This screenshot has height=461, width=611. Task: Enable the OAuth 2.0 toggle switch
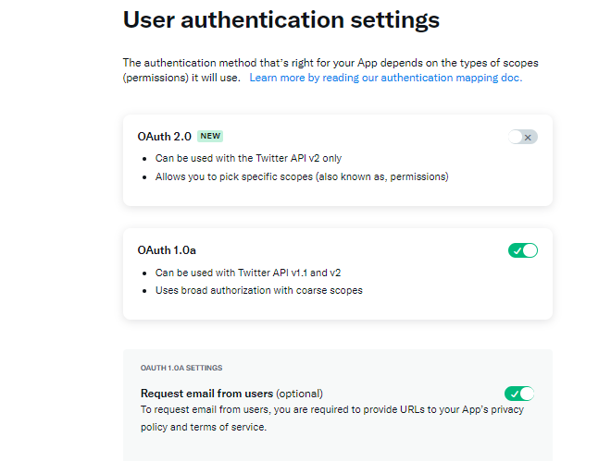coord(522,137)
